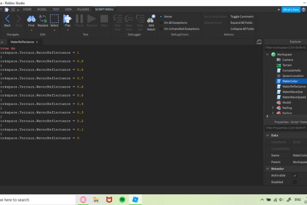Viewport: 307px width, 205px height.
Task: Switch to the SCRIPT MENU tab
Action: tap(104, 9)
